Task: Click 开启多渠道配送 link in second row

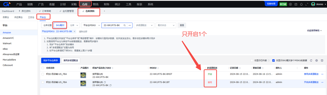Action: tap(311, 82)
